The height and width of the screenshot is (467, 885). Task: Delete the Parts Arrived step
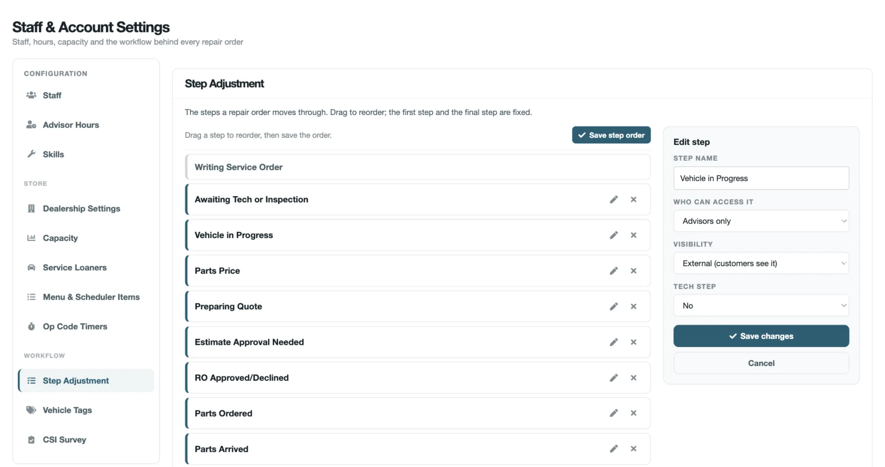tap(634, 449)
